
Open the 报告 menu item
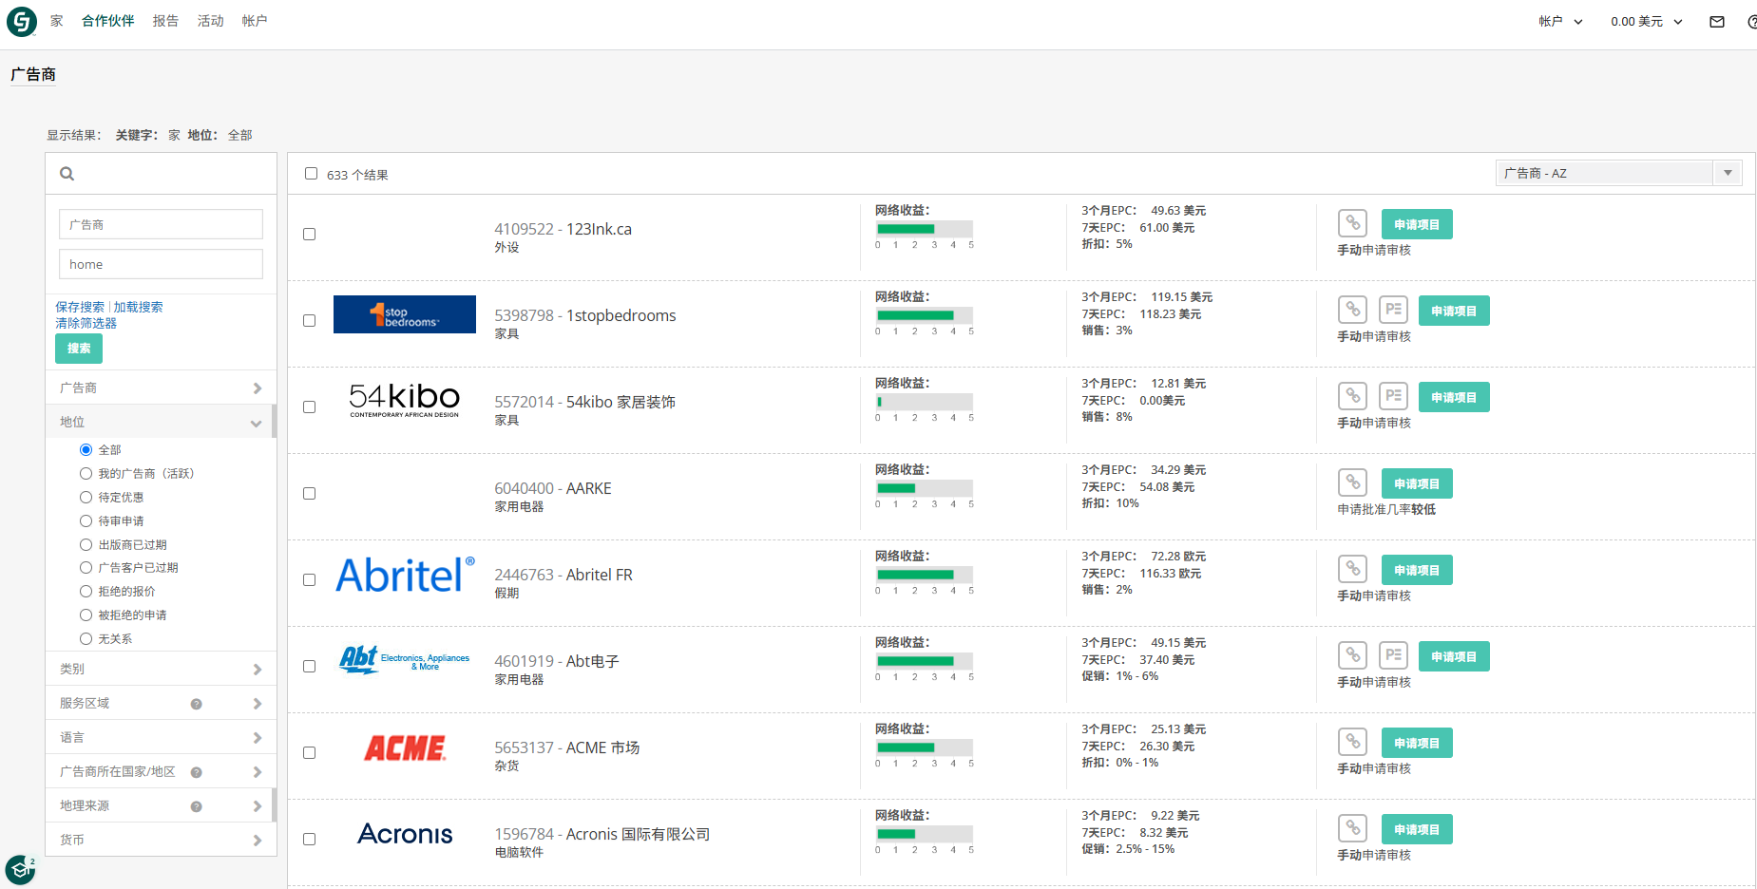(165, 21)
